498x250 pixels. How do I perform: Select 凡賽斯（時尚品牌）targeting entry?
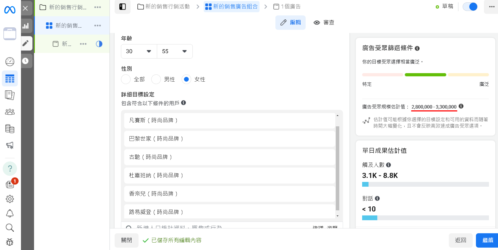click(229, 120)
